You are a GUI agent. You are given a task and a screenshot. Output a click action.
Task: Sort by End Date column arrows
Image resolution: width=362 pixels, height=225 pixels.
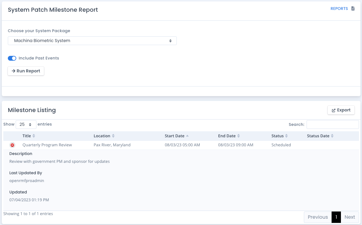[239, 136]
